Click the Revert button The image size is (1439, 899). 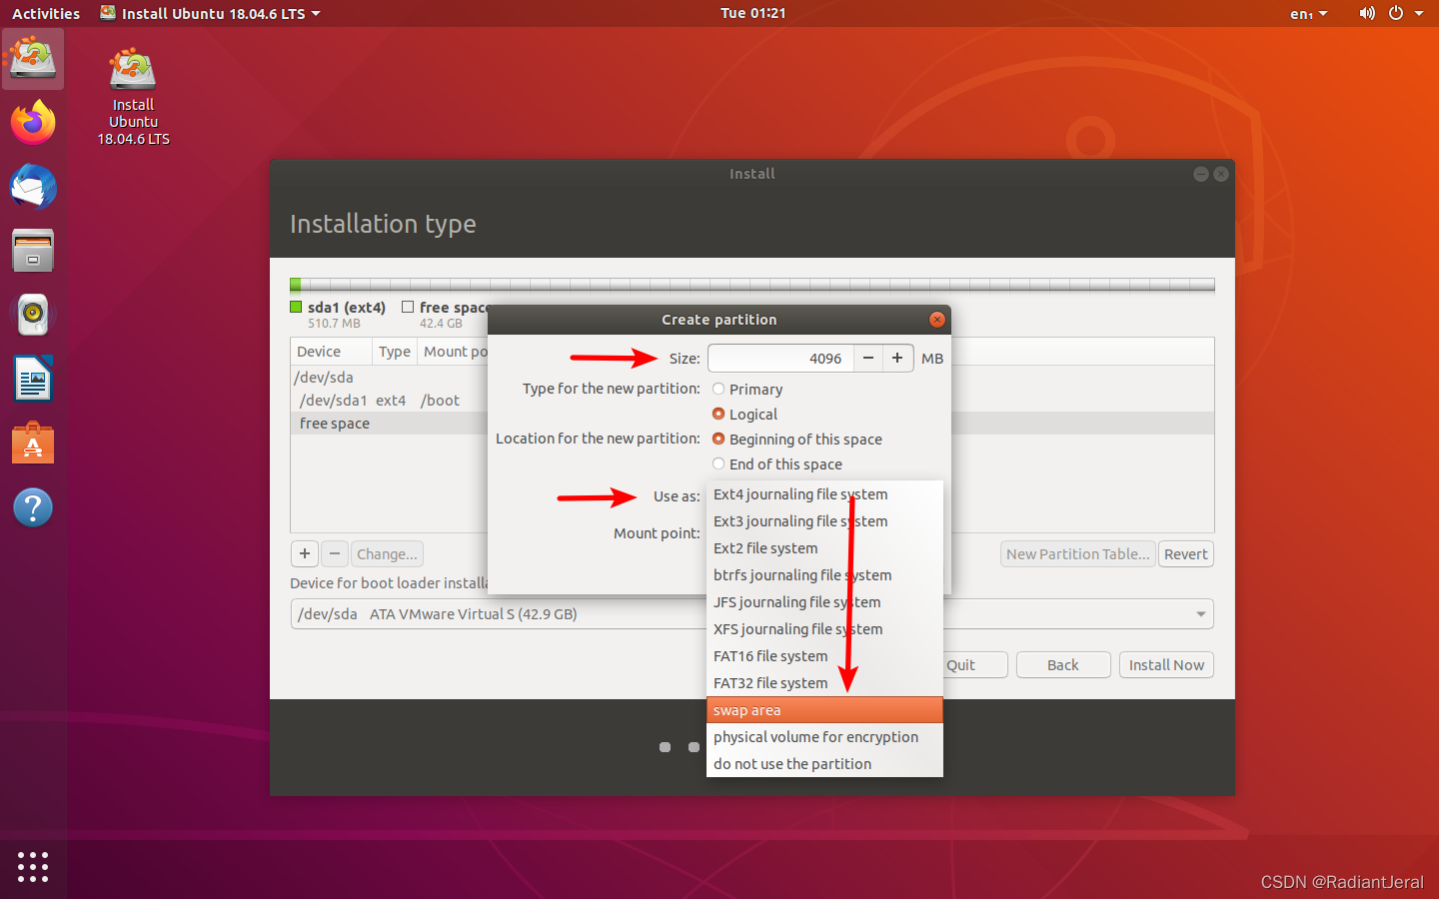[x=1186, y=554]
